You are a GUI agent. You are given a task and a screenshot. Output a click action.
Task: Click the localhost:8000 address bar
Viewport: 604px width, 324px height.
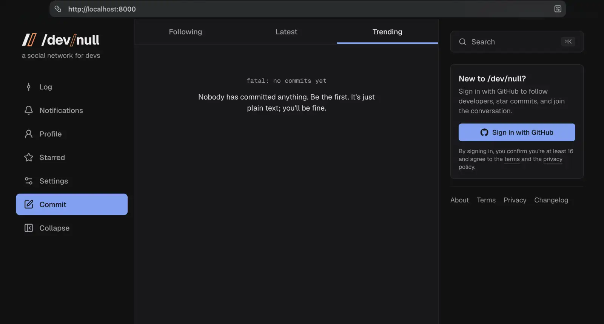[308, 9]
